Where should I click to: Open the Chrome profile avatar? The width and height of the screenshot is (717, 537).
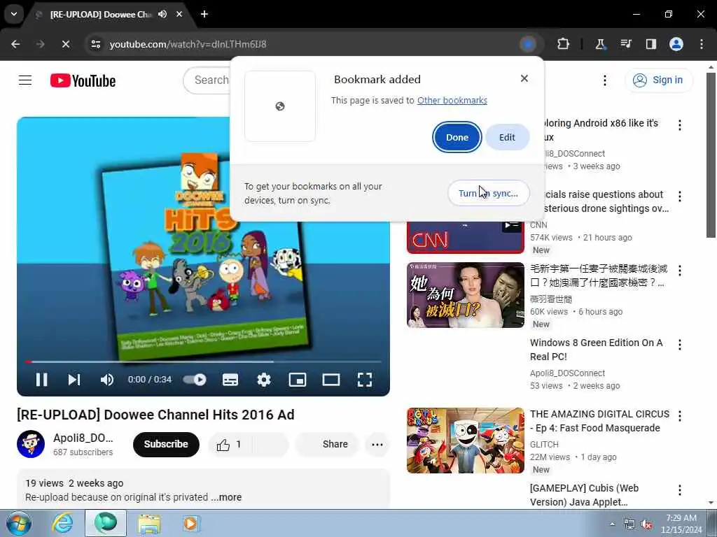(676, 44)
